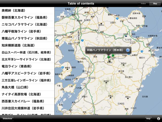Tap the info icon in bottom bar

159,118
